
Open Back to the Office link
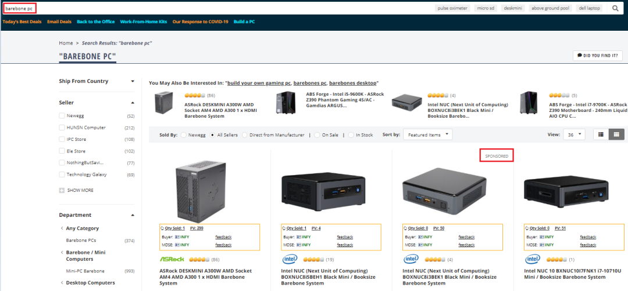tap(96, 21)
